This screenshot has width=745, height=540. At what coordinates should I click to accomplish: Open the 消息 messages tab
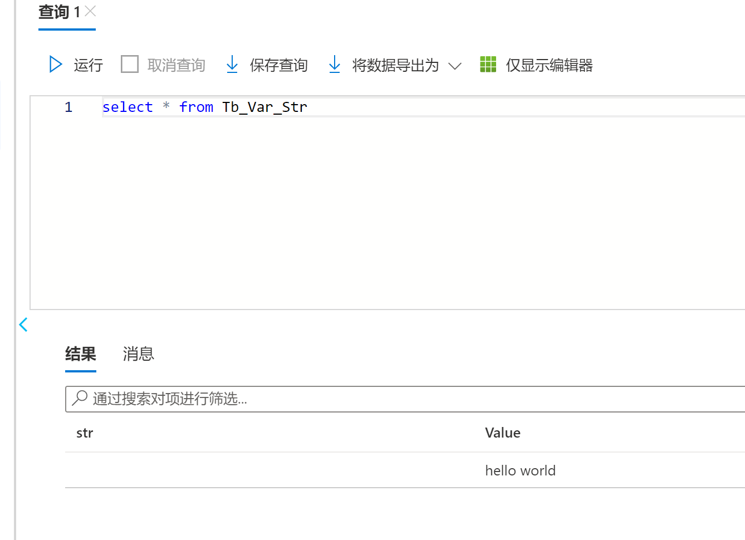coord(138,354)
